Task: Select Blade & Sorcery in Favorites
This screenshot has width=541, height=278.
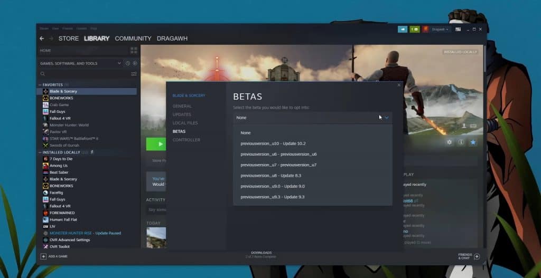Action: coord(87,91)
